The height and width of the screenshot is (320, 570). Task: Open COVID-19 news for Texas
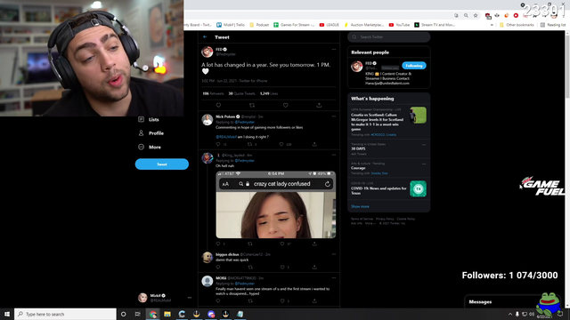tap(388, 189)
